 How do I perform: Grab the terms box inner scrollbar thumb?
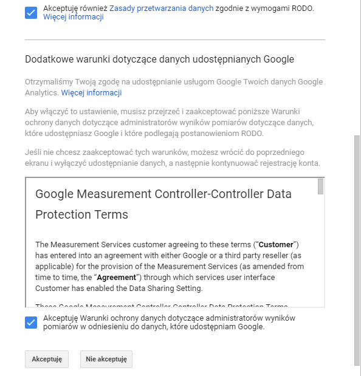coord(320,186)
